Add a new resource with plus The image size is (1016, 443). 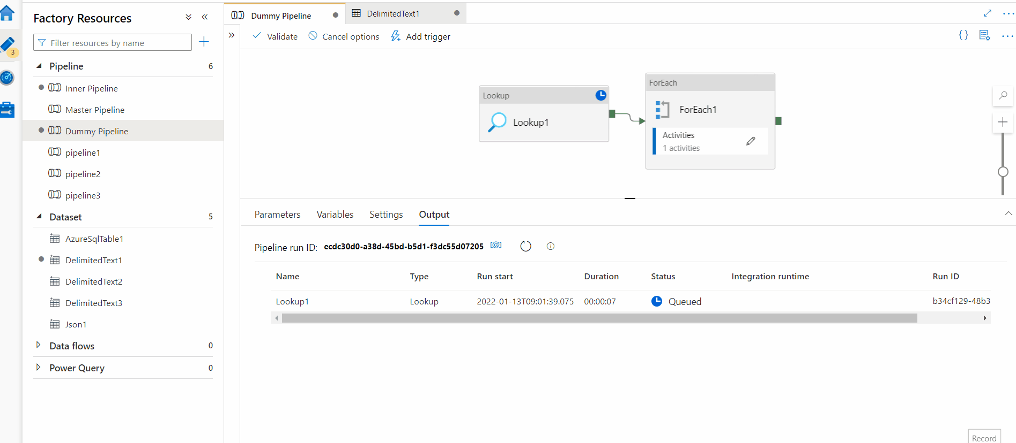point(204,42)
